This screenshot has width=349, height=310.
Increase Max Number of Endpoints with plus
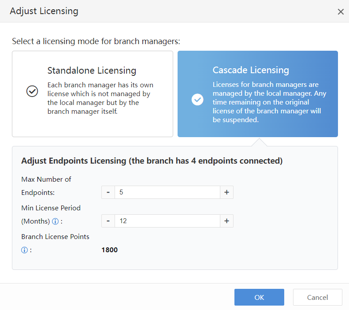[x=226, y=192]
